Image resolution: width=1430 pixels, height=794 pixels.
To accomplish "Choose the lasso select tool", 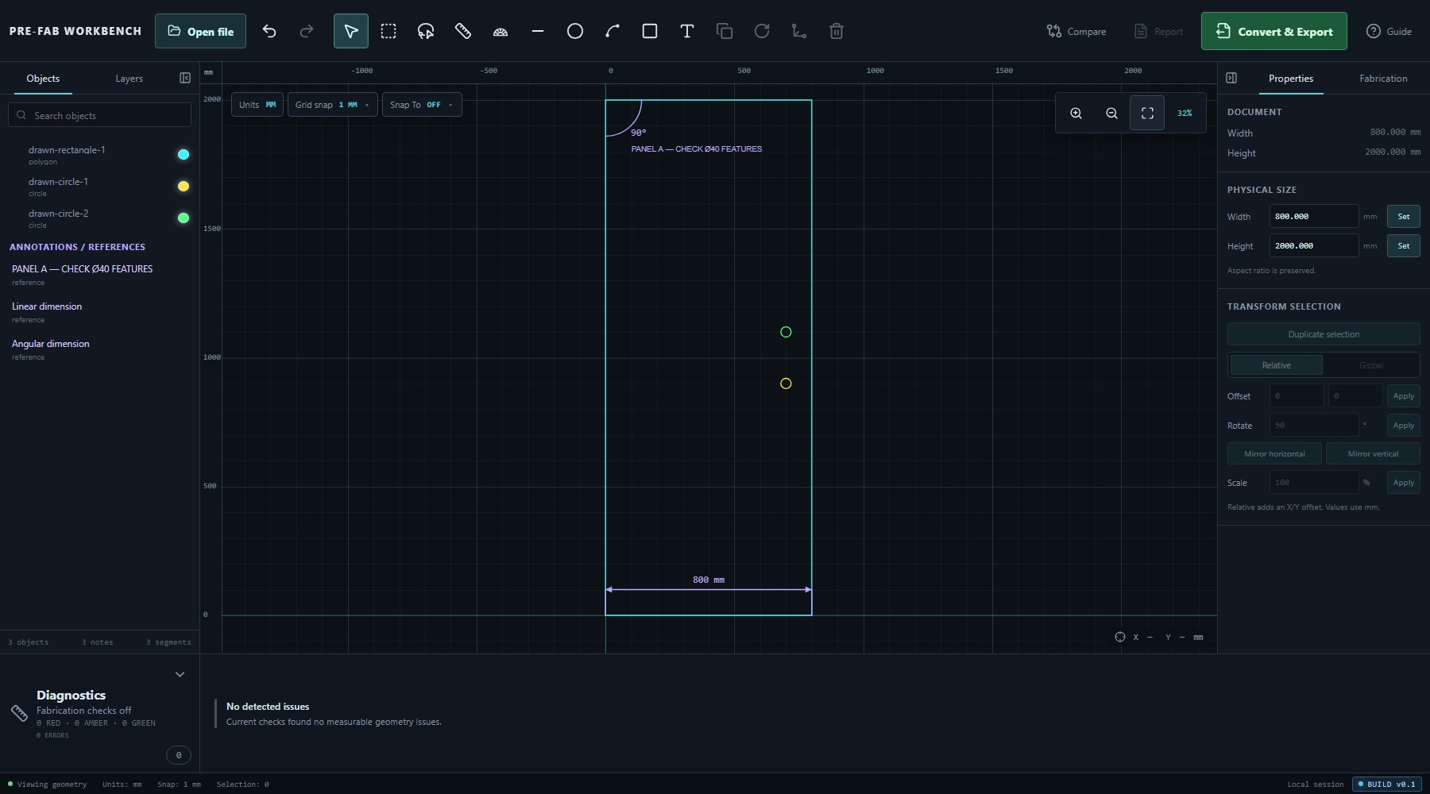I will [426, 31].
